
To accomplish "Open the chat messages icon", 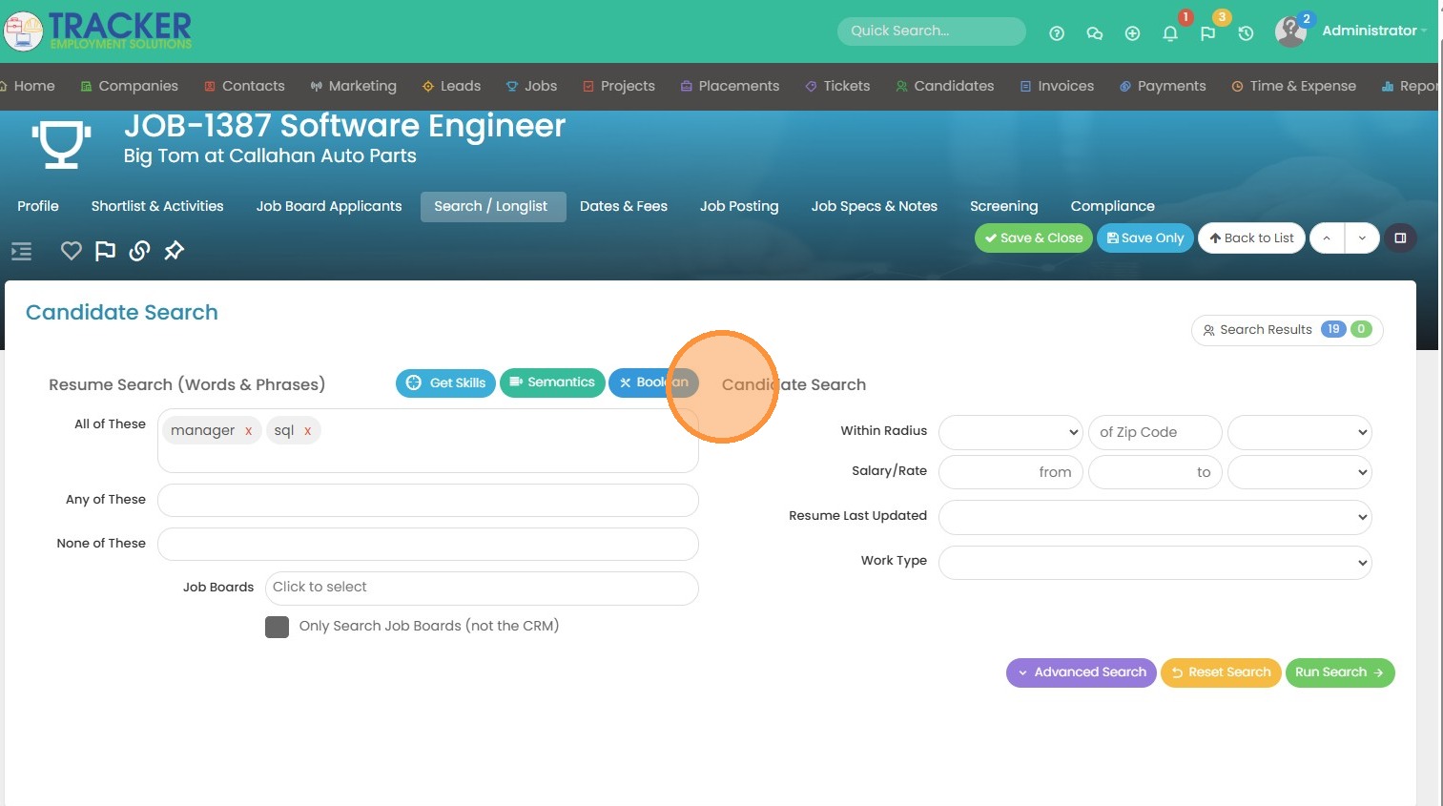I will click(x=1094, y=33).
